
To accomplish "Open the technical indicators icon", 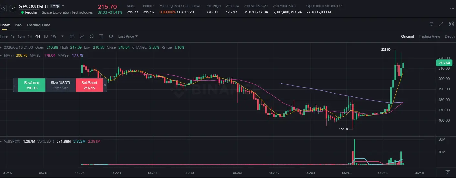I will 82,36.
